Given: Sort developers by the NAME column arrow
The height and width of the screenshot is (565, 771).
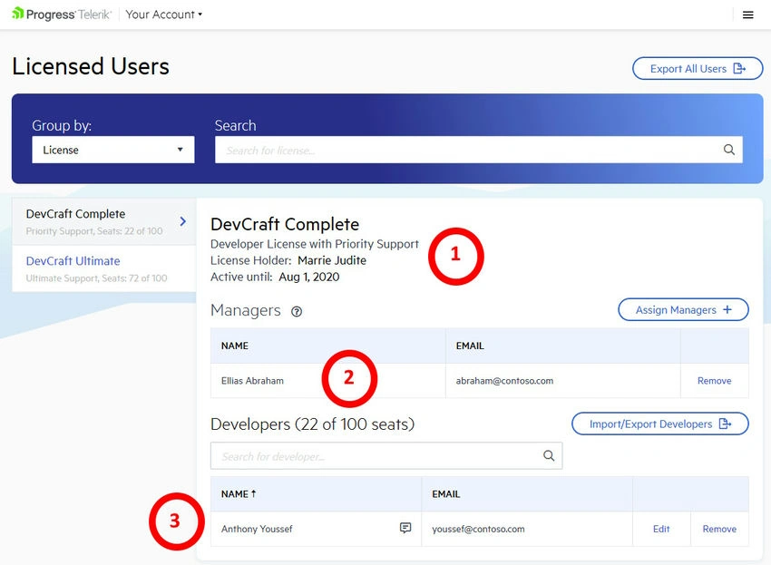Looking at the screenshot, I should point(253,493).
